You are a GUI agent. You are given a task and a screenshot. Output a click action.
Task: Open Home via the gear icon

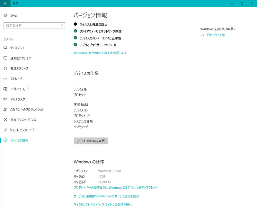(x=5, y=15)
